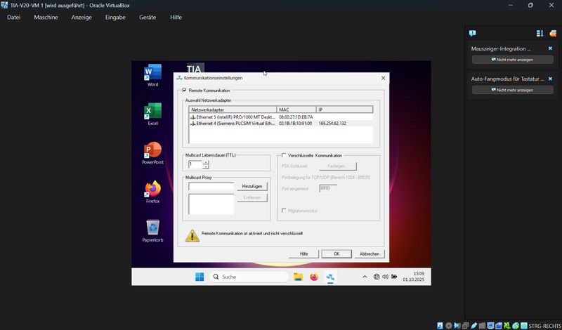Confirm the settings with the OK button
The width and height of the screenshot is (562, 330).
(336, 253)
